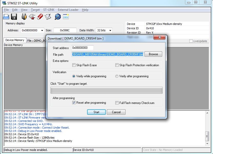The width and height of the screenshot is (248, 154).
Task: Click the Browse button
Action: 153,54
